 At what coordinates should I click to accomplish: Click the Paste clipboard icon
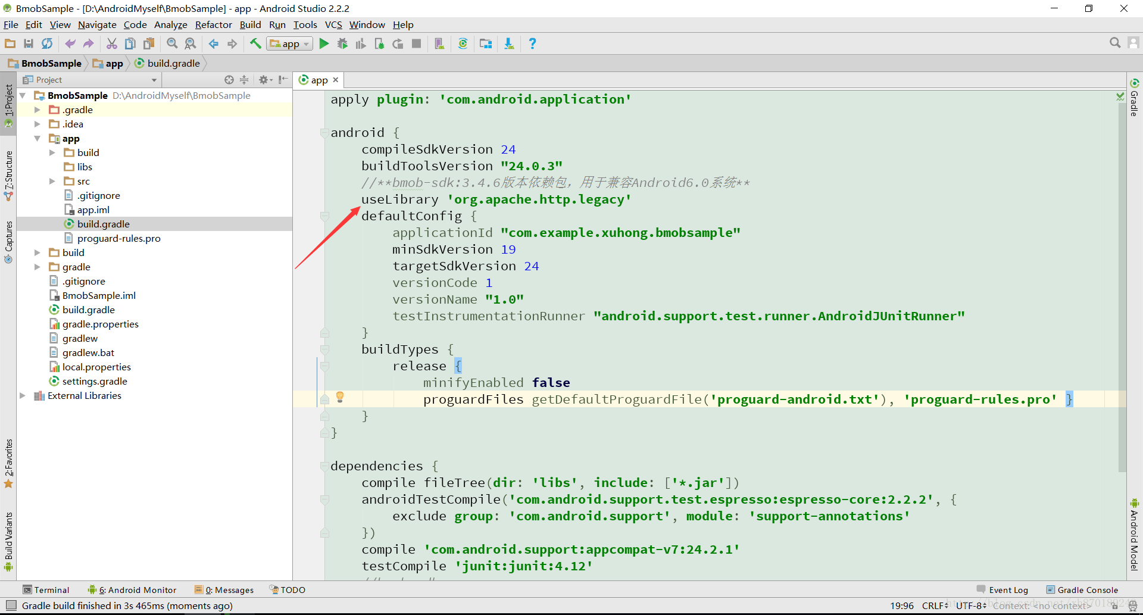point(149,43)
